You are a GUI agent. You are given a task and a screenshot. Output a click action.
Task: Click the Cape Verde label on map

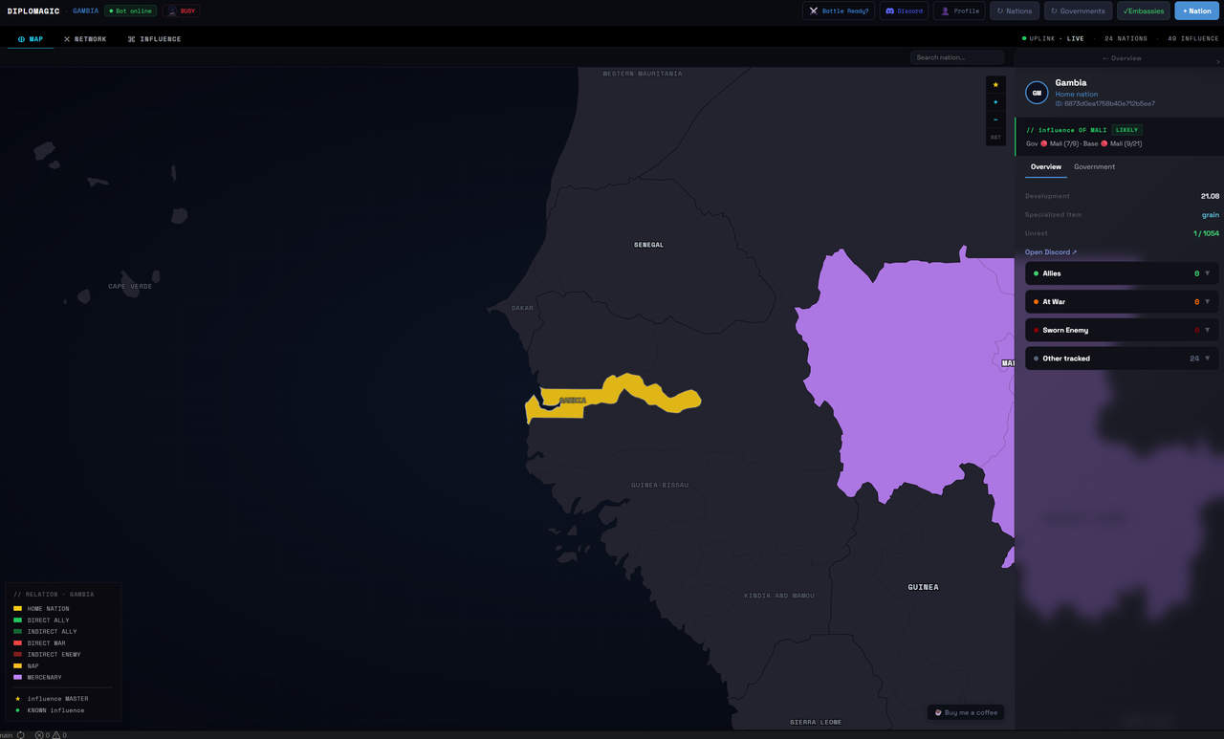pyautogui.click(x=130, y=287)
